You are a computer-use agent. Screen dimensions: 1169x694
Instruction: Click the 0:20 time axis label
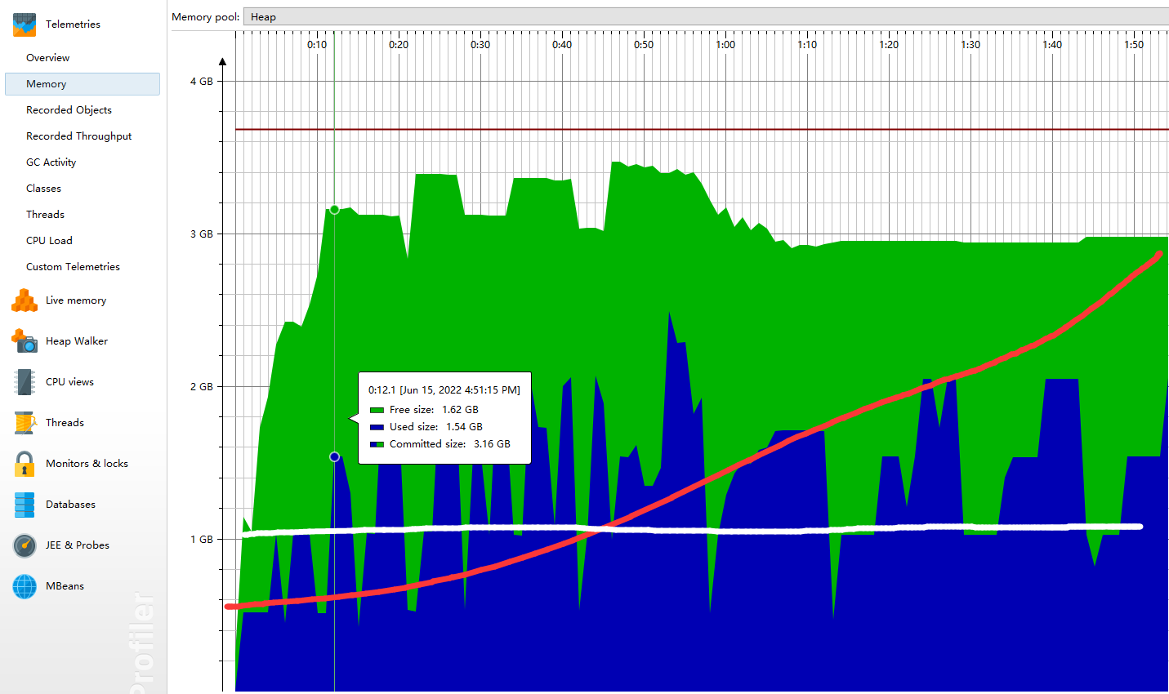(399, 45)
